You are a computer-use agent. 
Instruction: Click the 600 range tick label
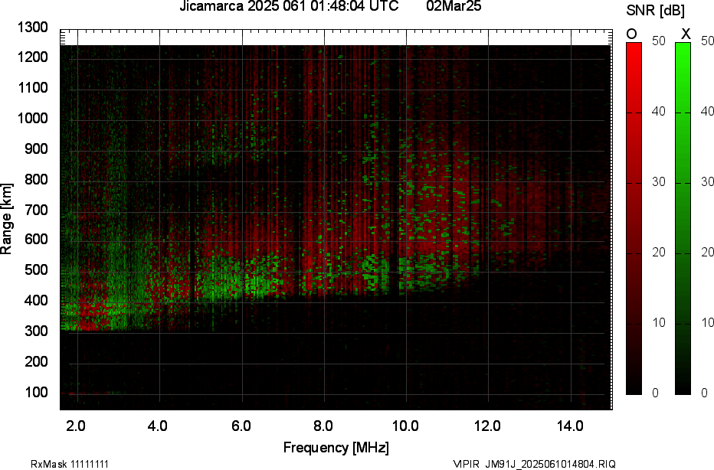tap(36, 240)
